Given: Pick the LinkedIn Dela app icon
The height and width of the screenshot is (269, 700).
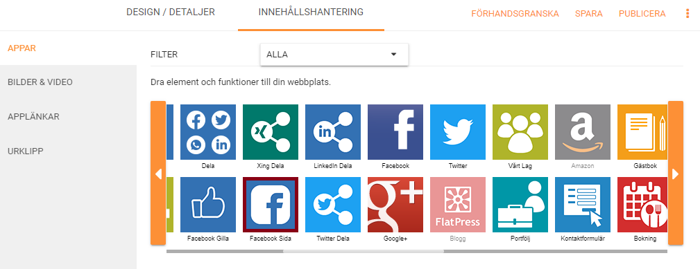Looking at the screenshot, I should pyautogui.click(x=333, y=132).
